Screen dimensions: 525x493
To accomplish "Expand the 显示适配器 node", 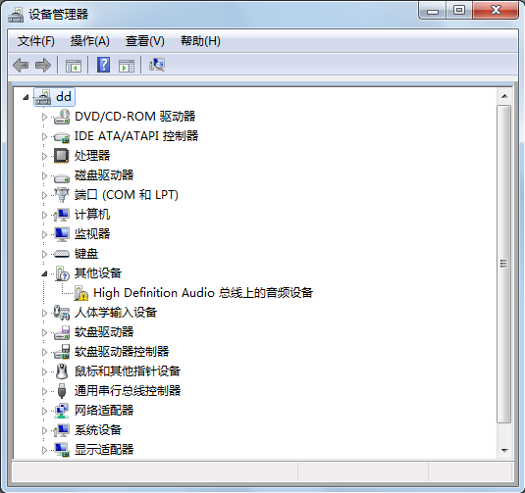I will point(44,450).
